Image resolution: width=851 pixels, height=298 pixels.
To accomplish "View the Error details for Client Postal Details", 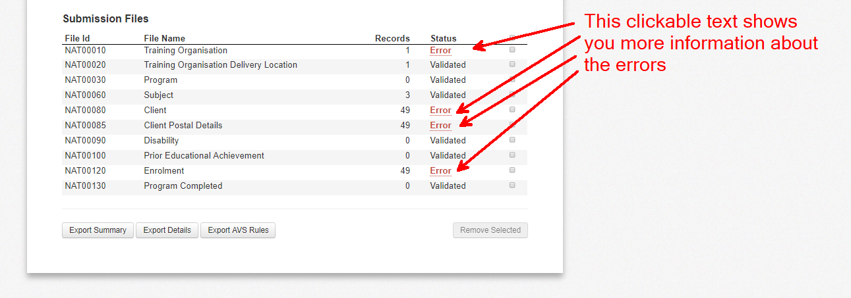I will [440, 126].
